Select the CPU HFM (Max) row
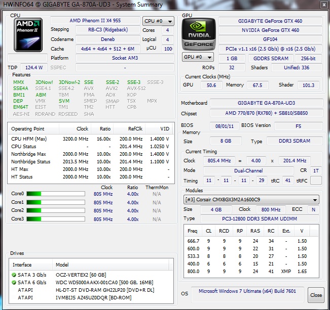Screen dimensions: 330x310 coord(90,139)
